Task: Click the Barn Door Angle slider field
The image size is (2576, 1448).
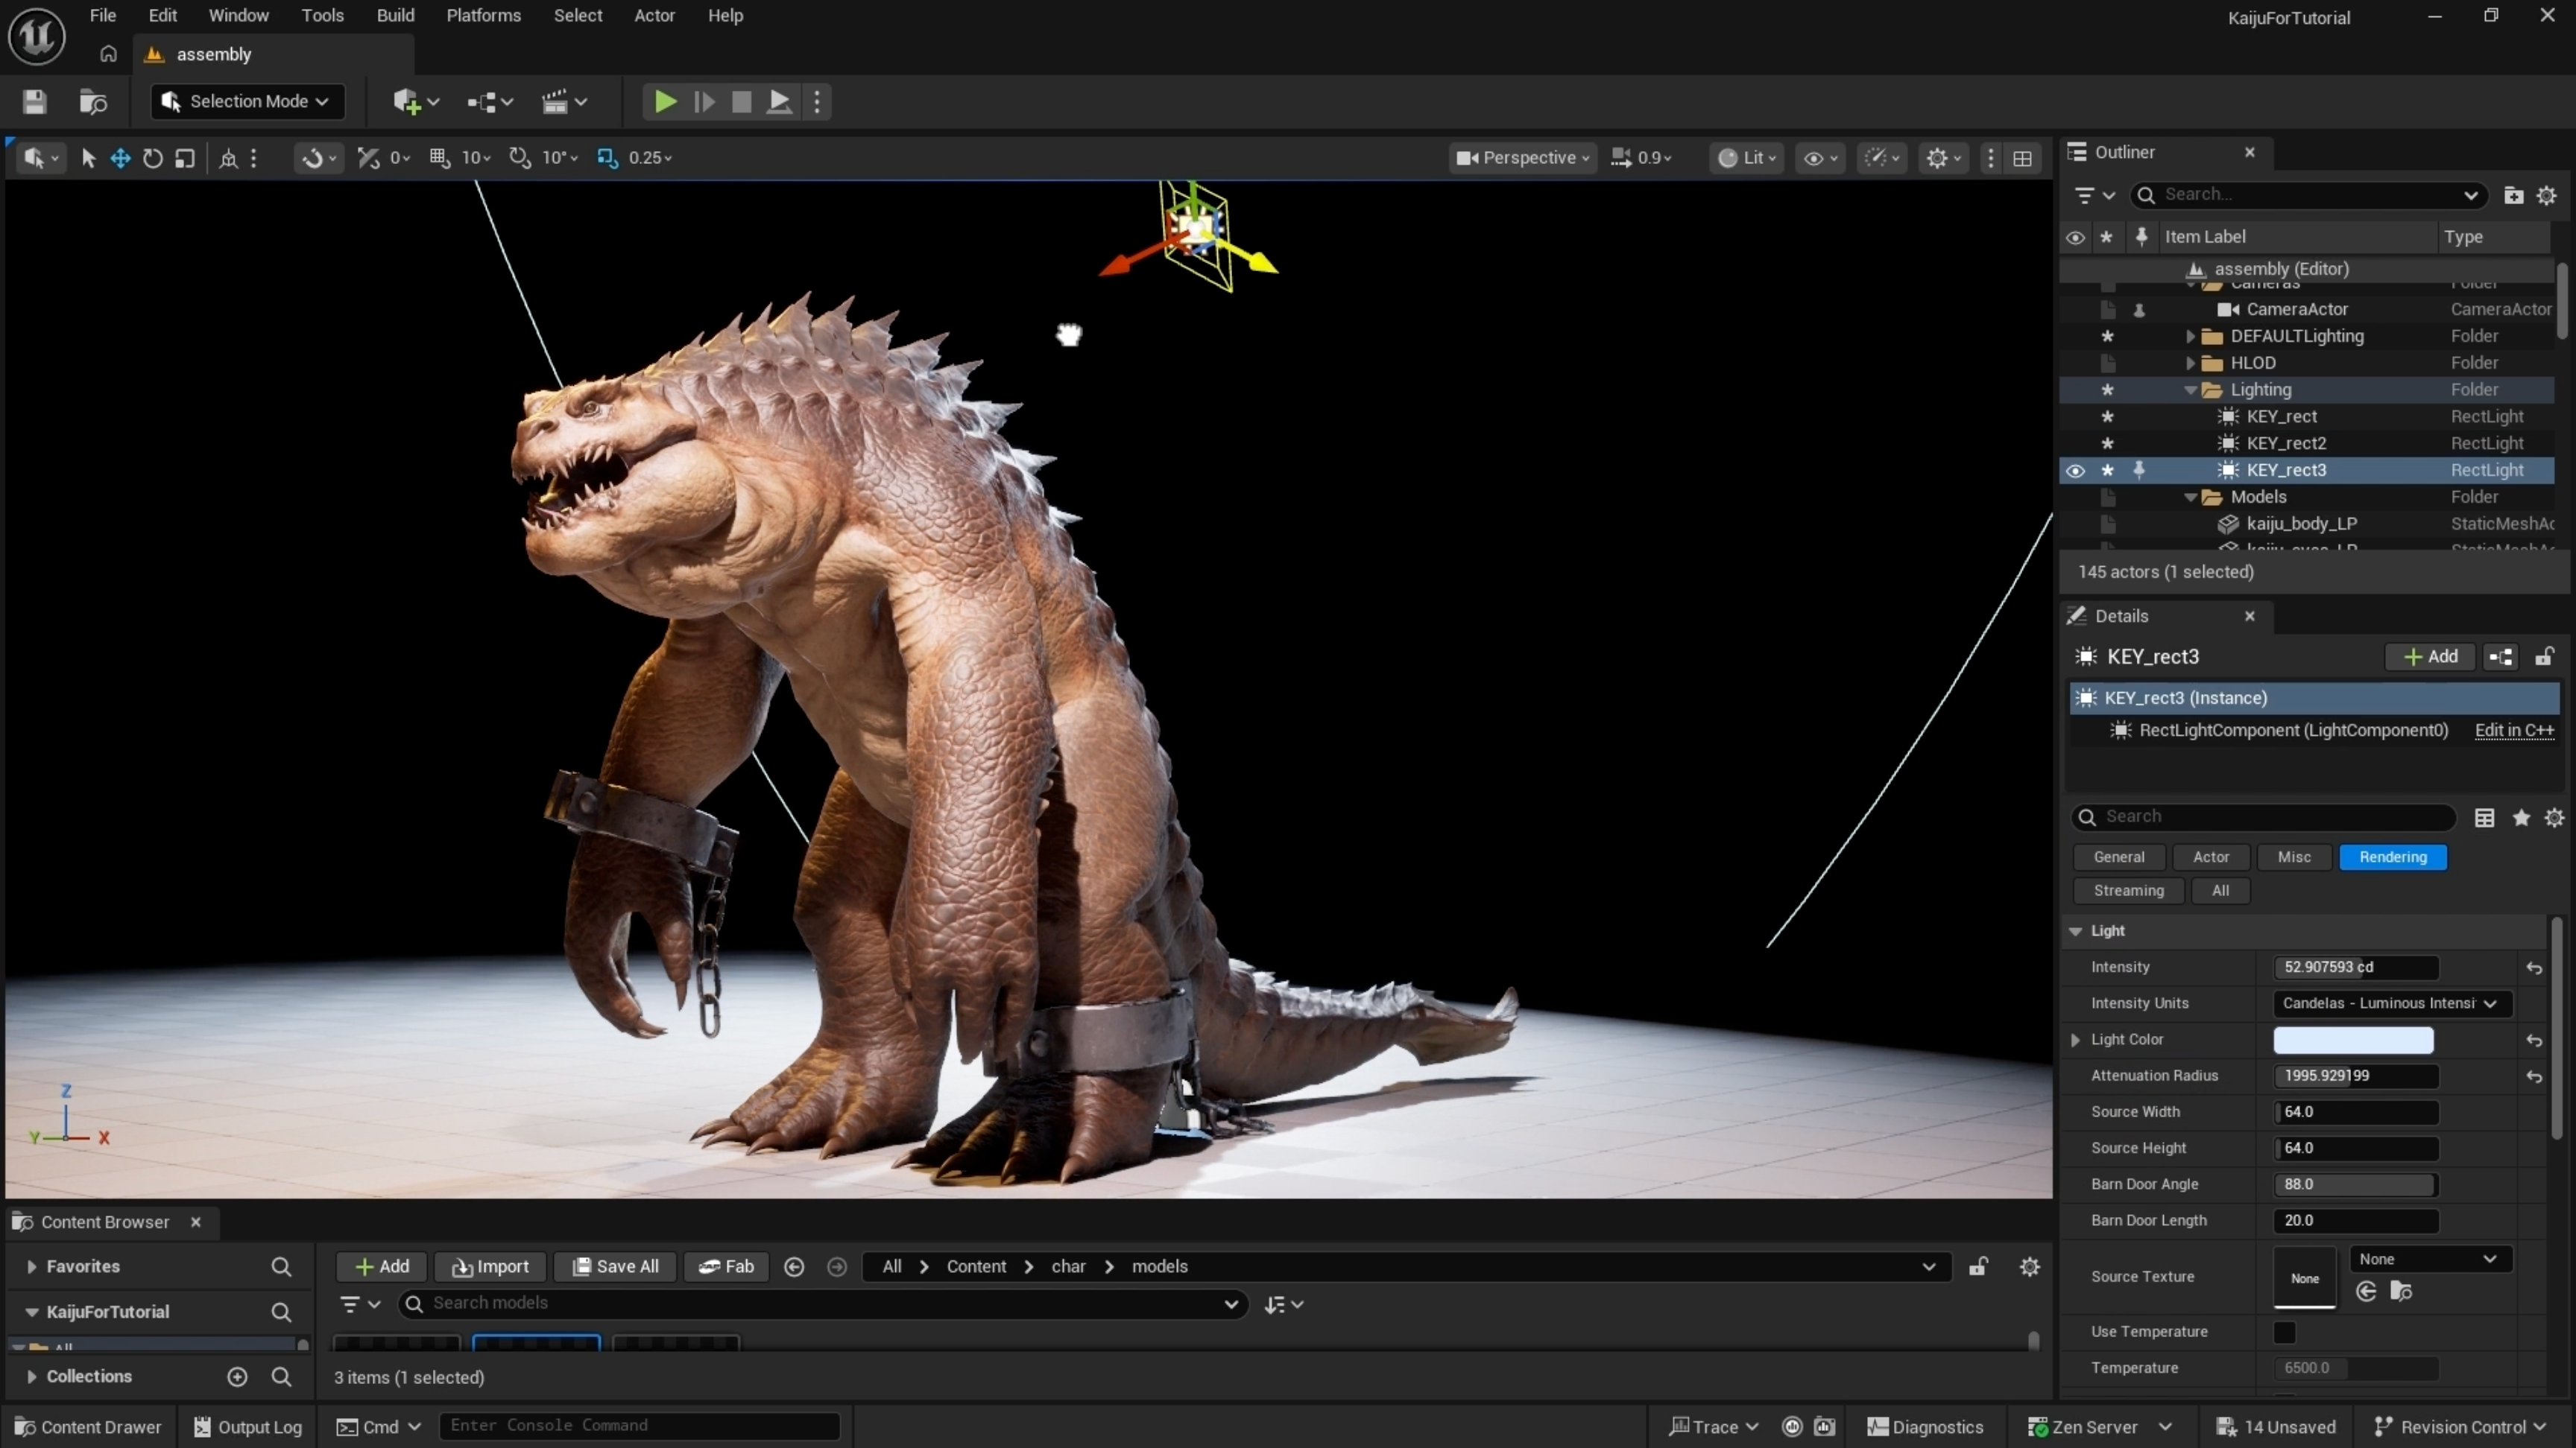Action: (x=2356, y=1184)
